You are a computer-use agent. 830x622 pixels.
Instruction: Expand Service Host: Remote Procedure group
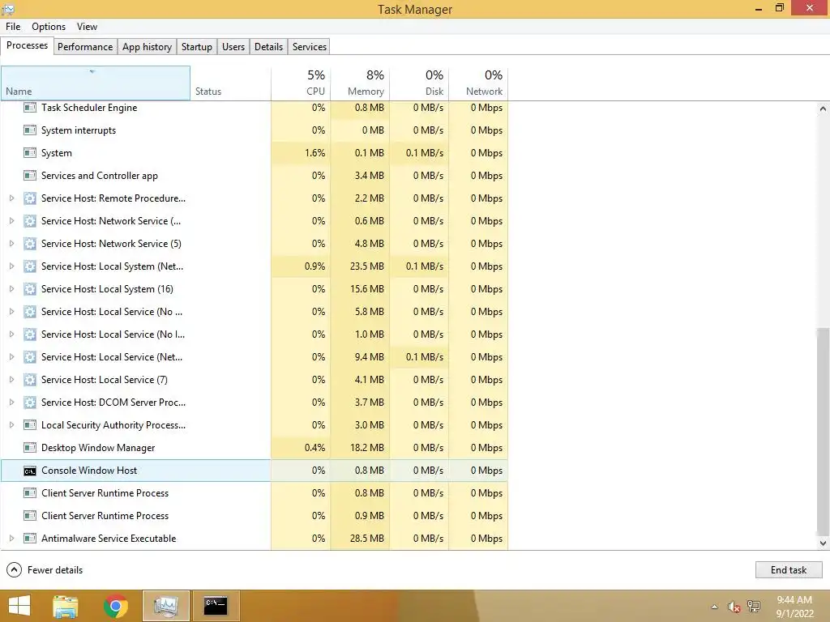[x=11, y=198]
